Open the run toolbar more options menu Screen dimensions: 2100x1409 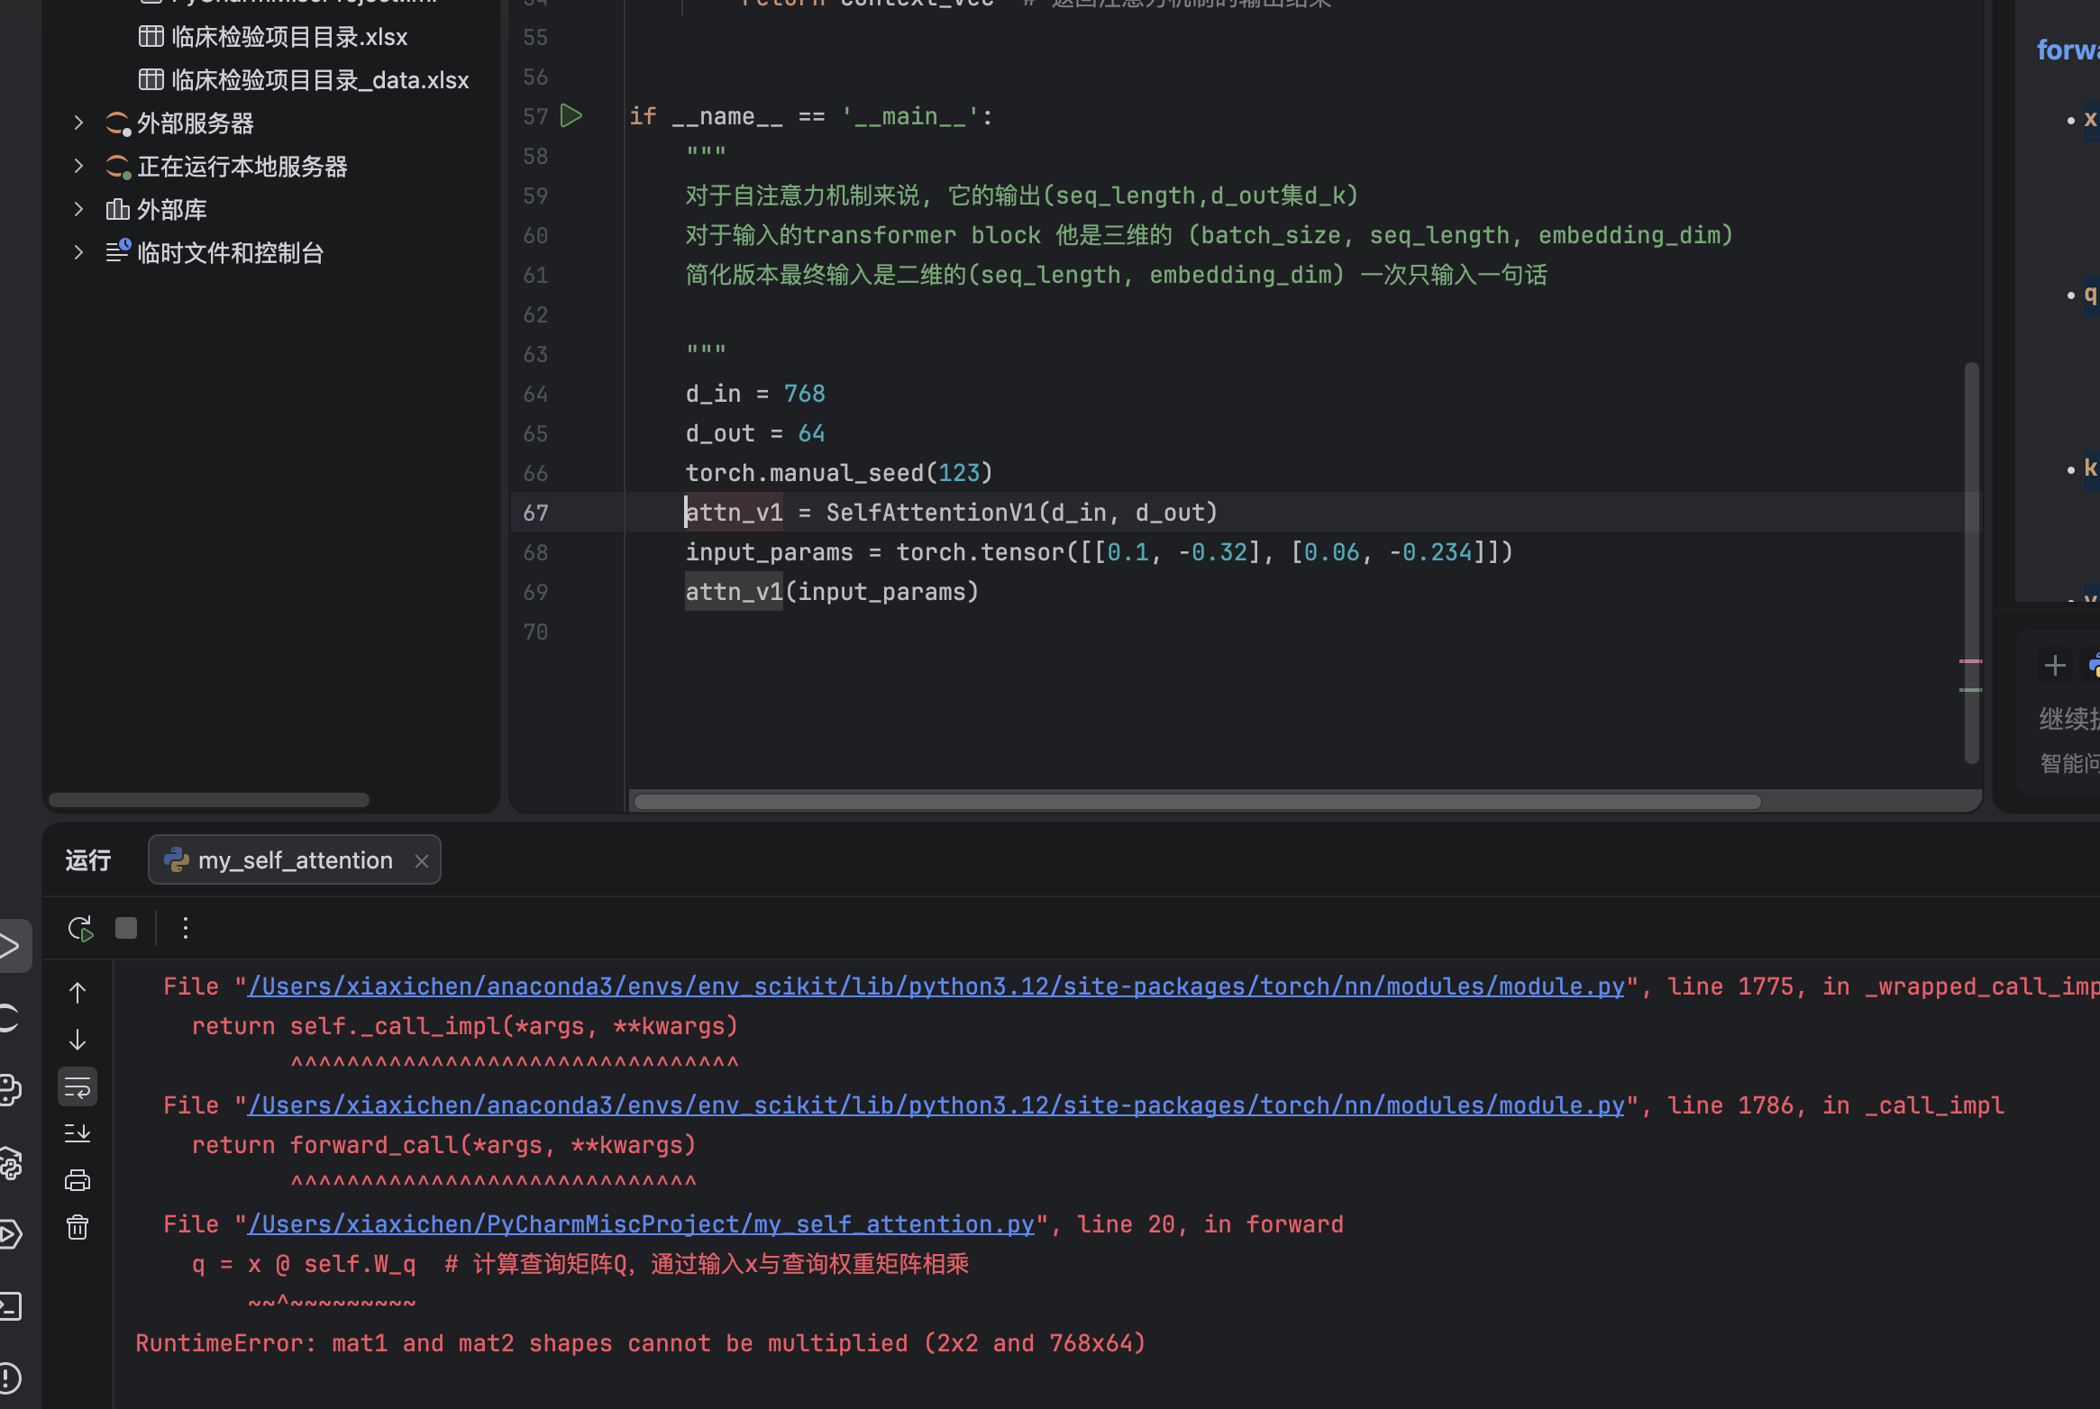tap(186, 928)
